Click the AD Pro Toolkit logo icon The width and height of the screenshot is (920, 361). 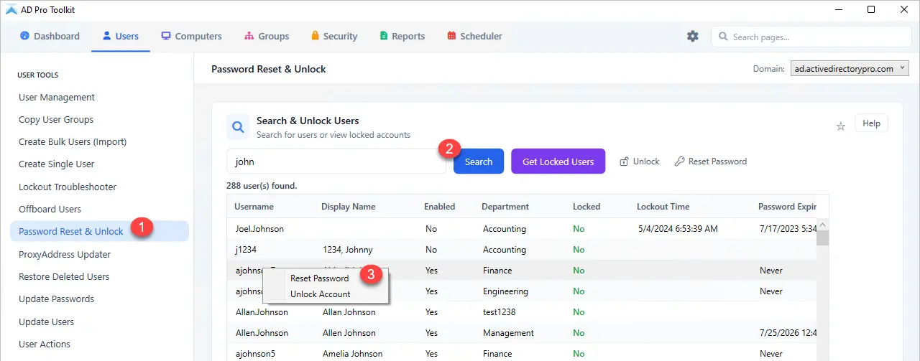tap(11, 9)
